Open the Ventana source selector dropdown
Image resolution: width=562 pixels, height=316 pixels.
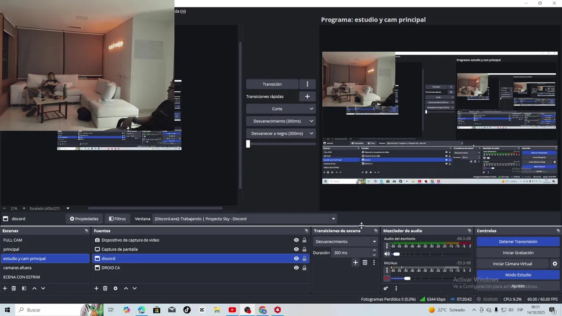pos(245,219)
